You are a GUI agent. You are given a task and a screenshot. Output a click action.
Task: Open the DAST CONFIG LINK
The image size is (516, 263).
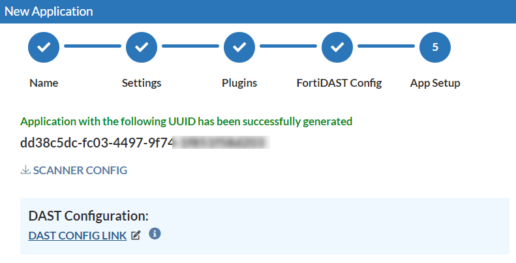(78, 236)
